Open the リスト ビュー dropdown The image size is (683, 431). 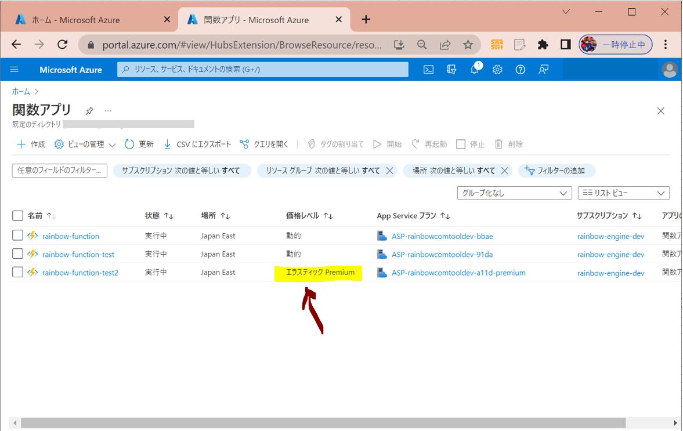click(623, 193)
